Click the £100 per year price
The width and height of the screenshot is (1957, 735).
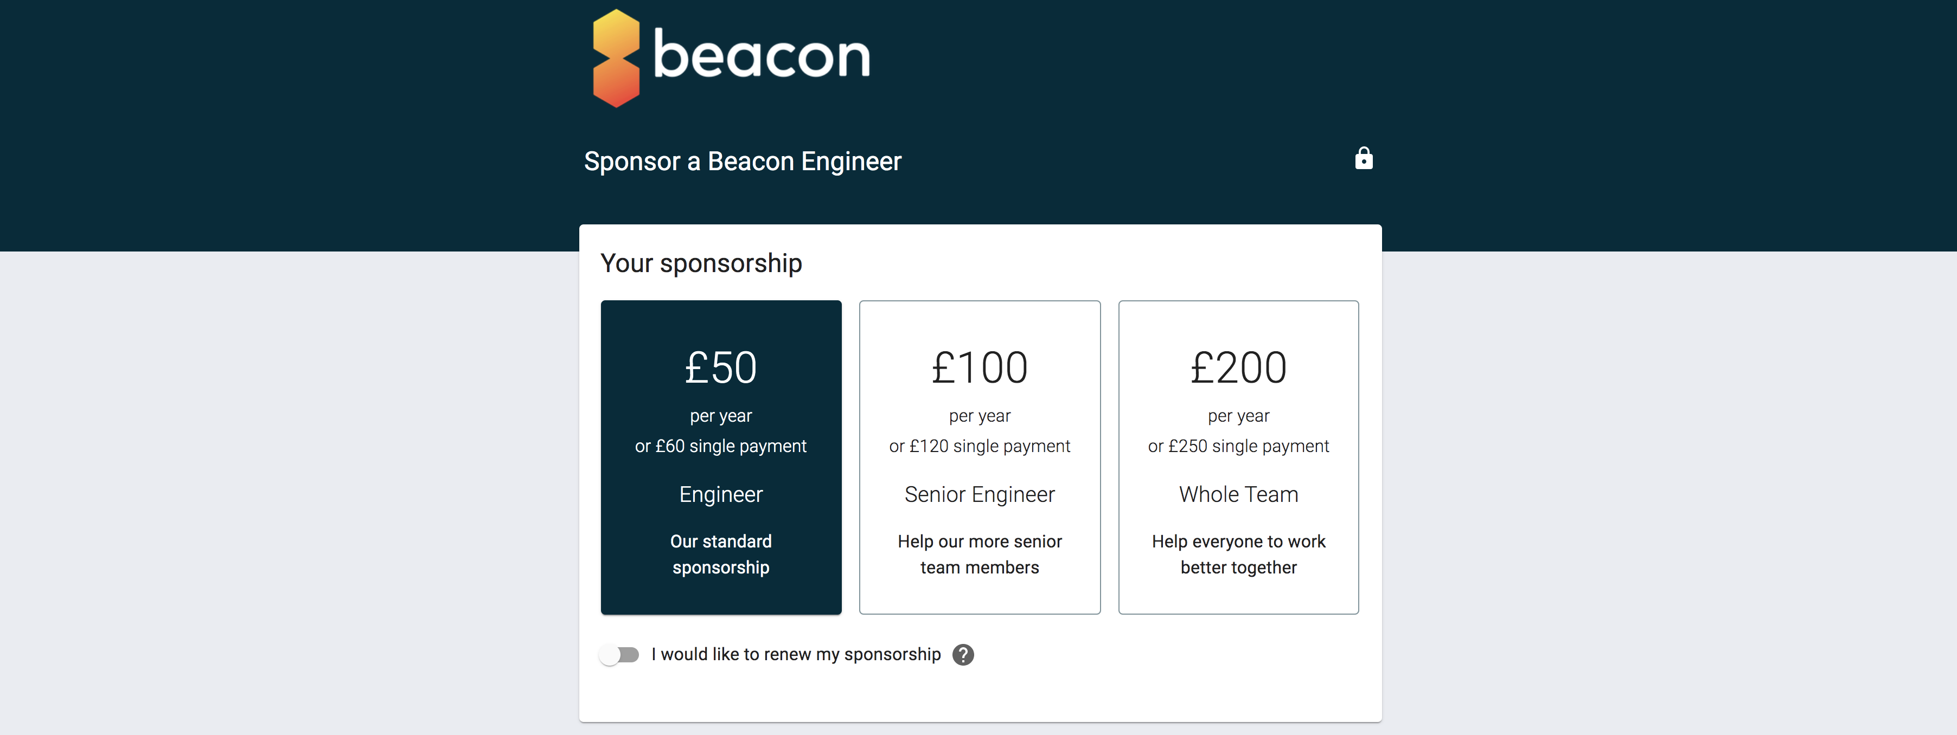click(979, 368)
